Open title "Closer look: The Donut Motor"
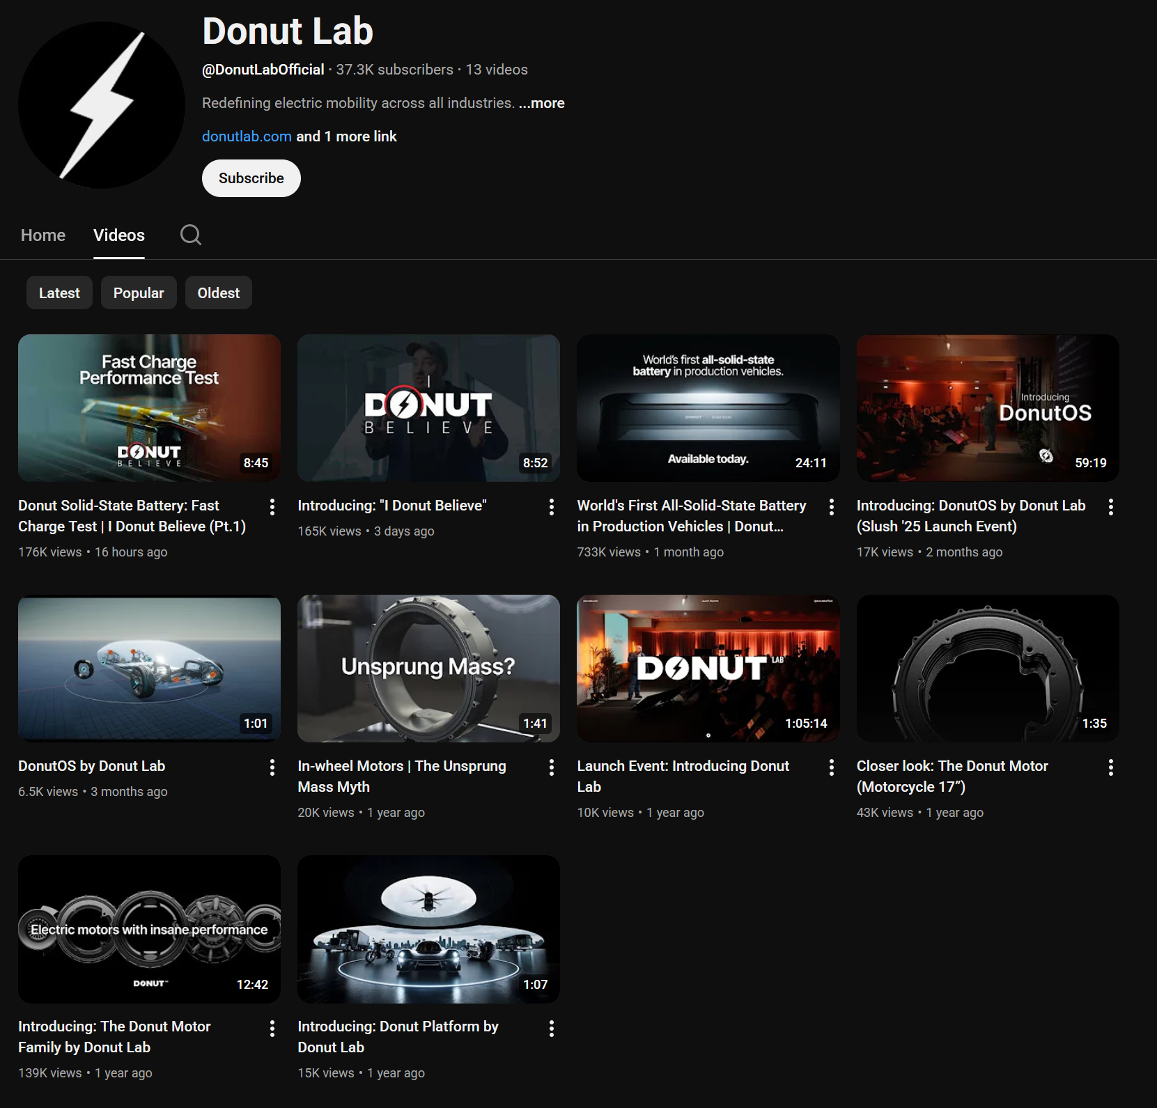 click(x=952, y=777)
